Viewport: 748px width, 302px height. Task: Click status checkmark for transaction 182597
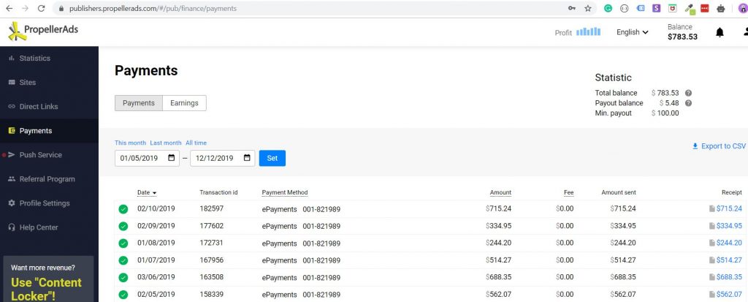point(123,209)
